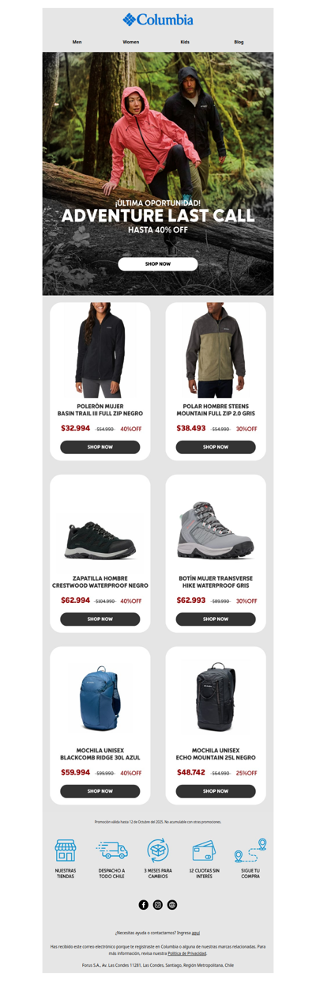Shop Now for Polerón Mujer Basin Trail
316x981 pixels.
[100, 447]
